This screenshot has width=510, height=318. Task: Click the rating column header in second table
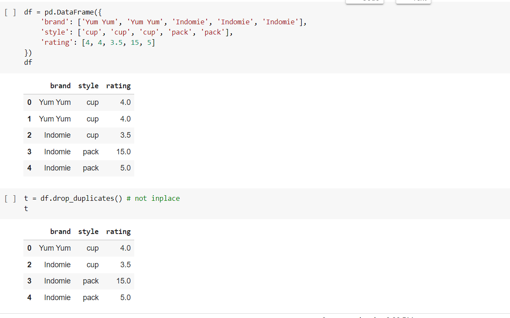(x=118, y=231)
